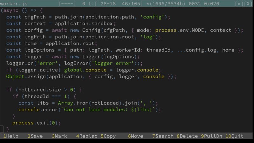The height and width of the screenshot is (143, 254).
Task: Open the 9PullDn menu button
Action: [x=211, y=136]
